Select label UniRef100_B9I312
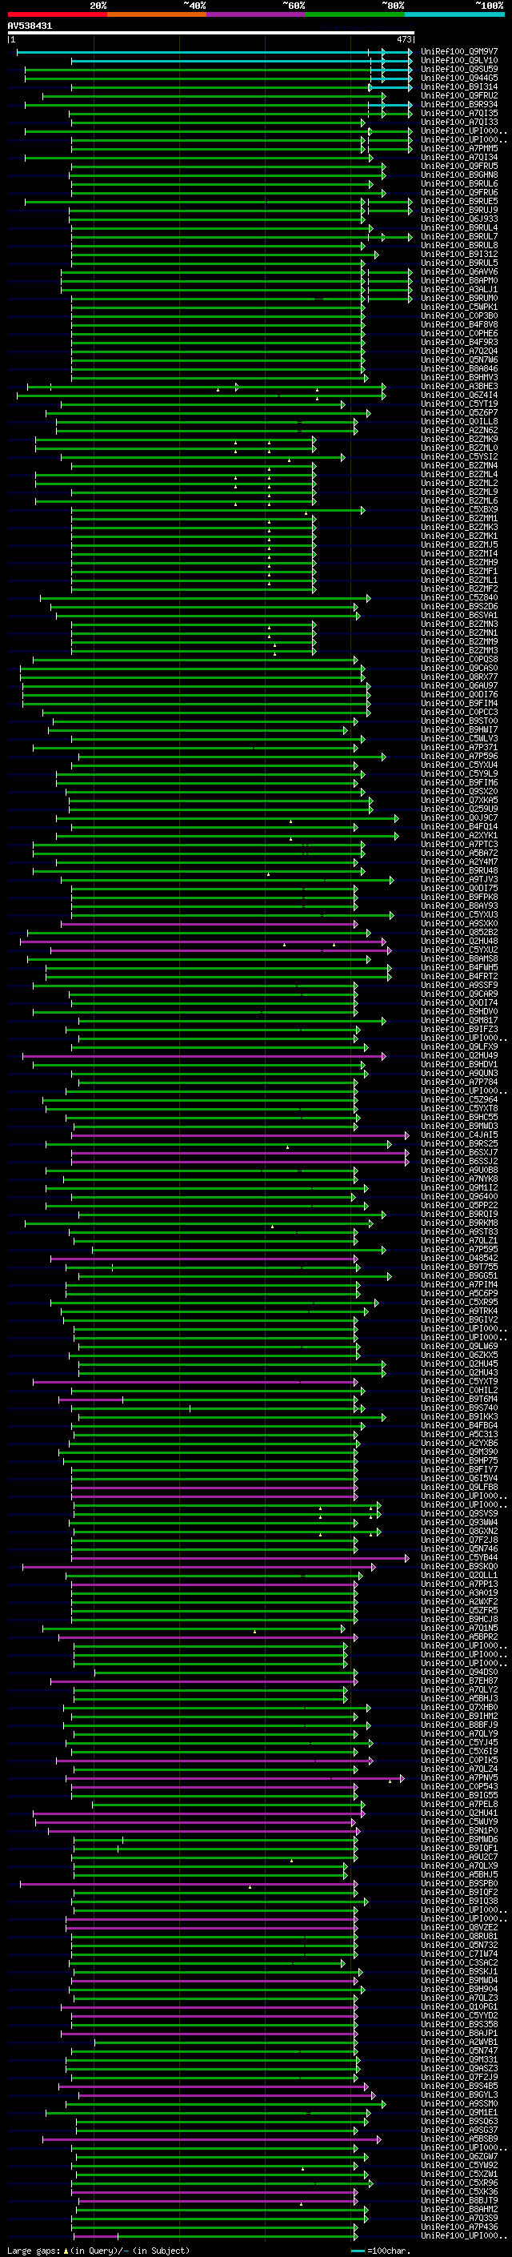The height and width of the screenshot is (2257, 512). pos(459,254)
